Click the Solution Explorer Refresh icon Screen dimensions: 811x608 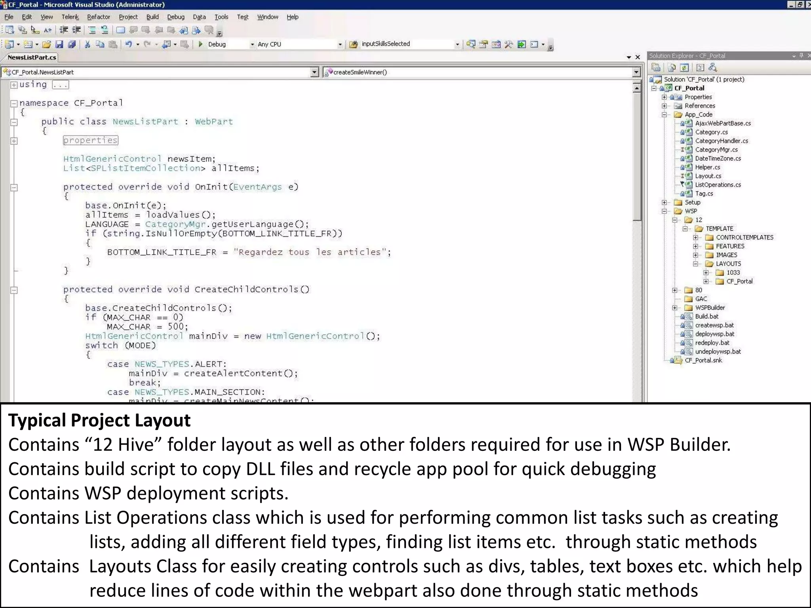685,68
